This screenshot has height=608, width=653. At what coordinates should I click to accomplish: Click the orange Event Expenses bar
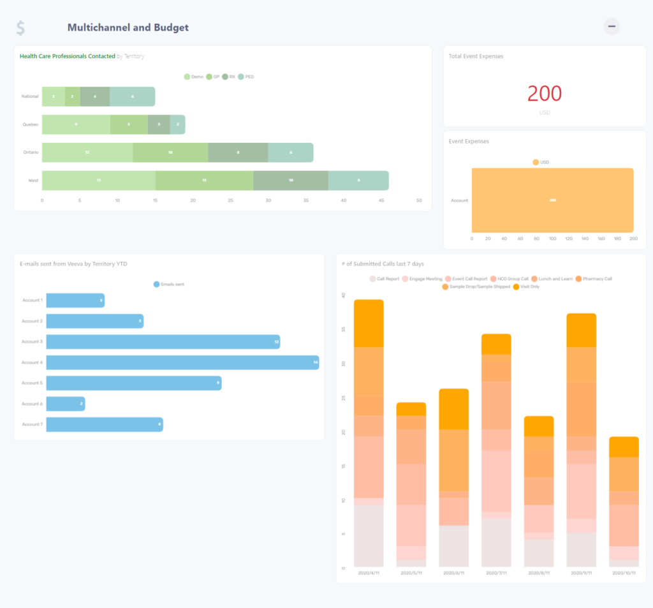point(552,200)
